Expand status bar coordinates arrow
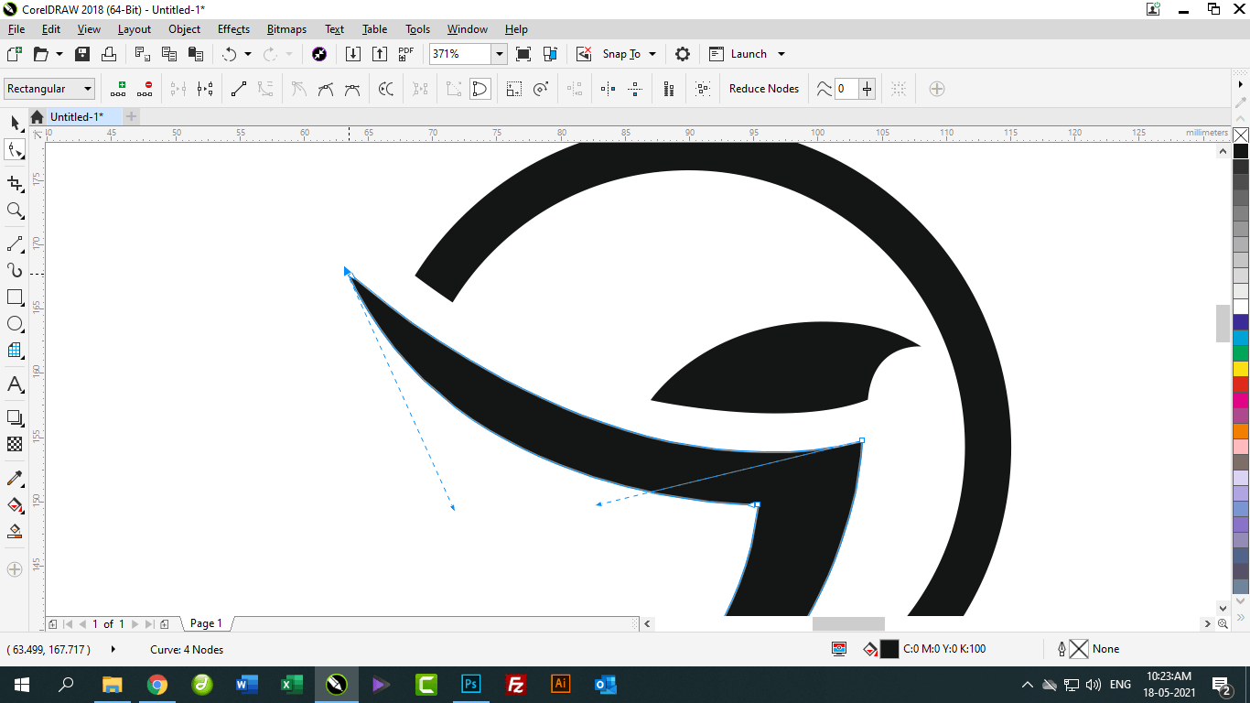This screenshot has width=1250, height=703. (x=113, y=649)
